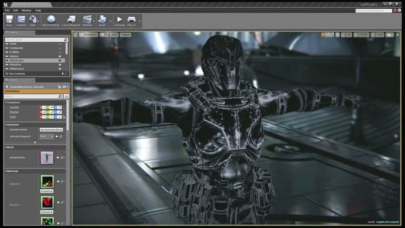Select the scale gizmo in viewport toolbar
This screenshot has height=228, width=405.
pyautogui.click(x=332, y=35)
